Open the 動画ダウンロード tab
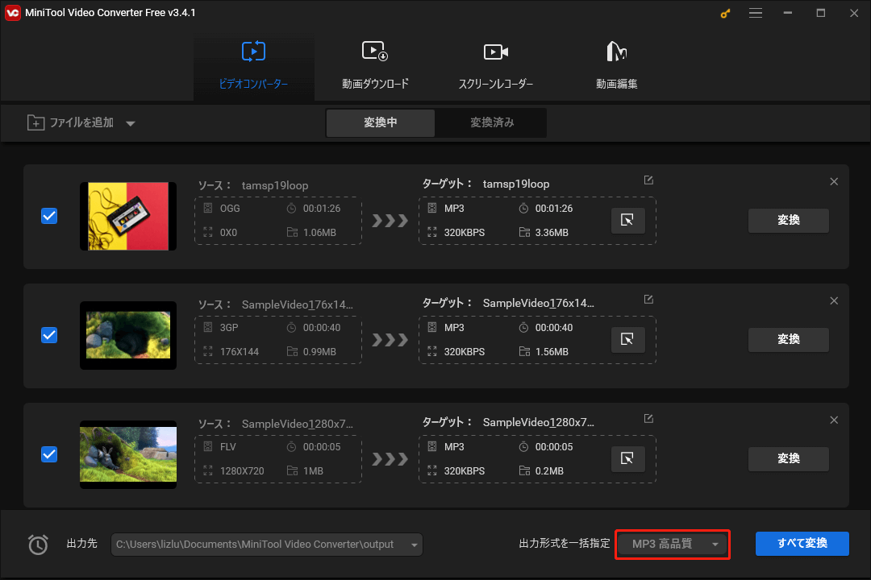This screenshot has width=871, height=580. (x=375, y=65)
